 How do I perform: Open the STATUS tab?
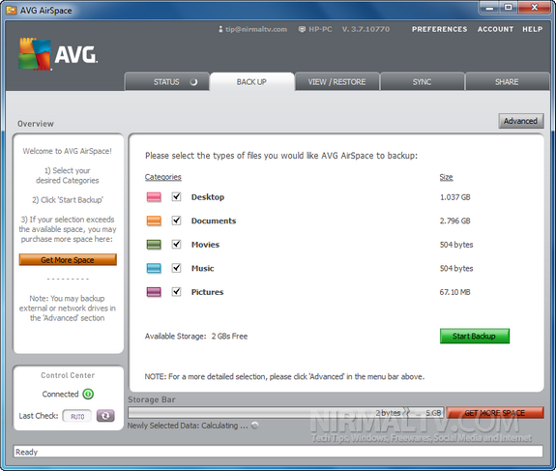point(166,82)
